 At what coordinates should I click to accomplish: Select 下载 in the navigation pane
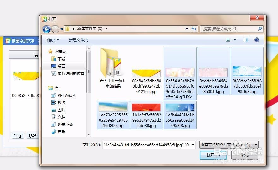62,59
